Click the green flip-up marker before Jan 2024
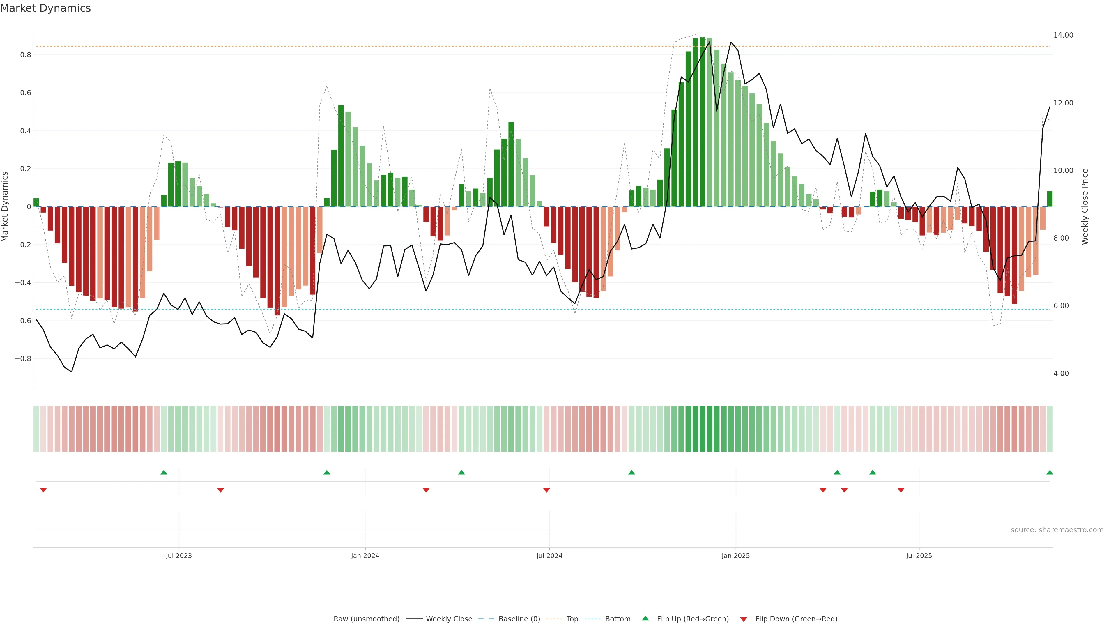This screenshot has height=629, width=1118. point(327,472)
